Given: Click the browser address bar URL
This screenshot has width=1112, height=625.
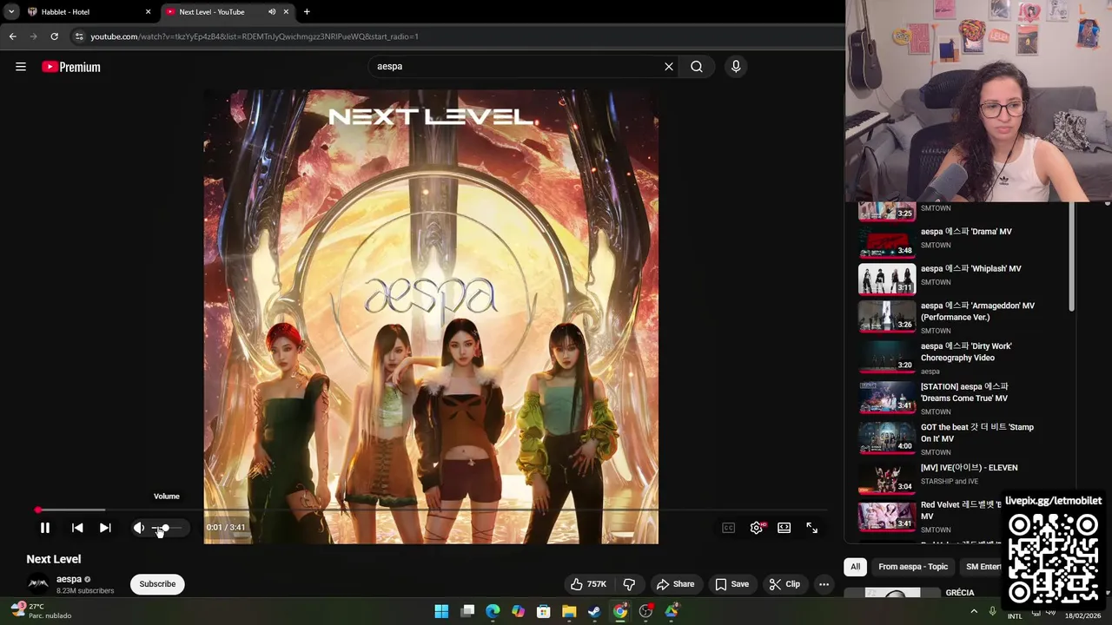Looking at the screenshot, I should 255,36.
